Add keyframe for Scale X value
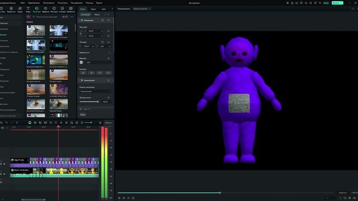Viewport: 358px width, 201px height. tap(109, 31)
